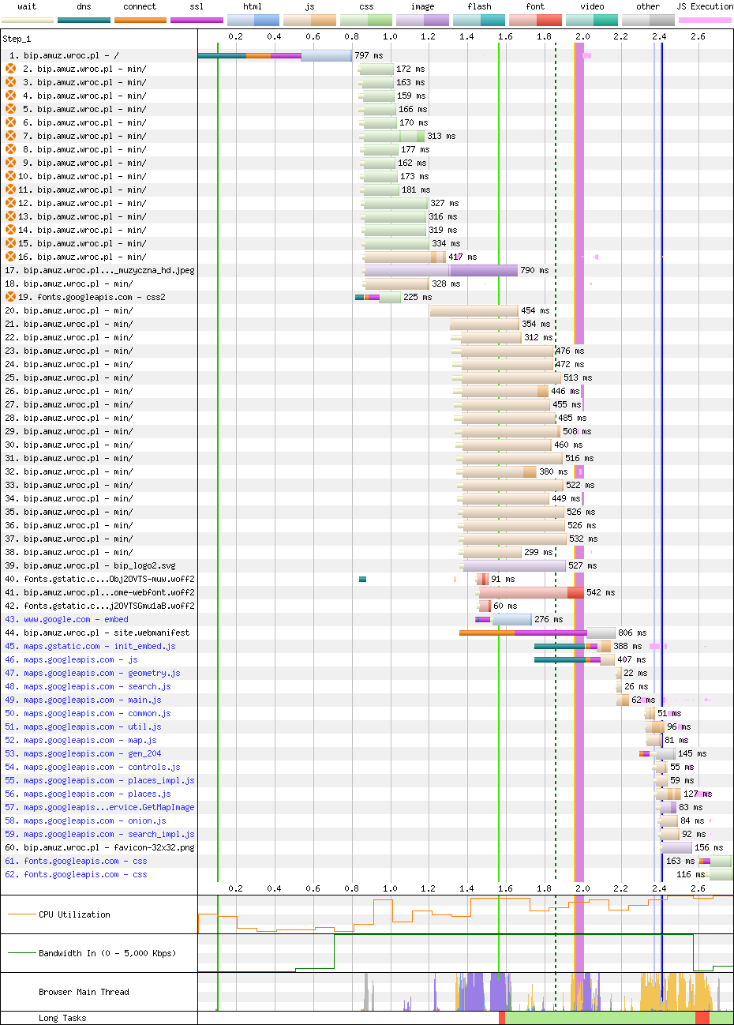Image resolution: width=734 pixels, height=1025 pixels.
Task: Click the 'connect' legend color swatch
Action: pyautogui.click(x=140, y=19)
